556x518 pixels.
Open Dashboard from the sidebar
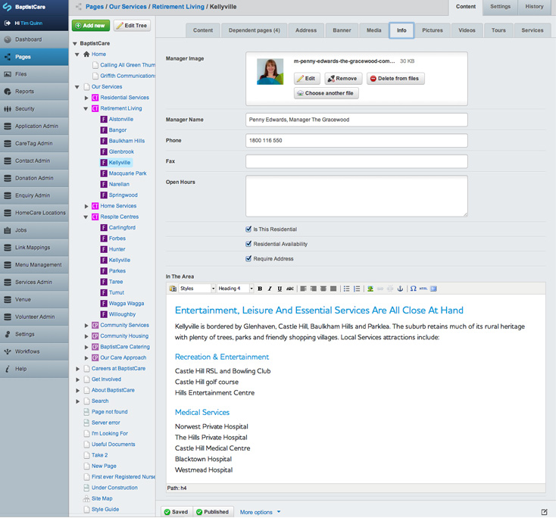pyautogui.click(x=34, y=39)
